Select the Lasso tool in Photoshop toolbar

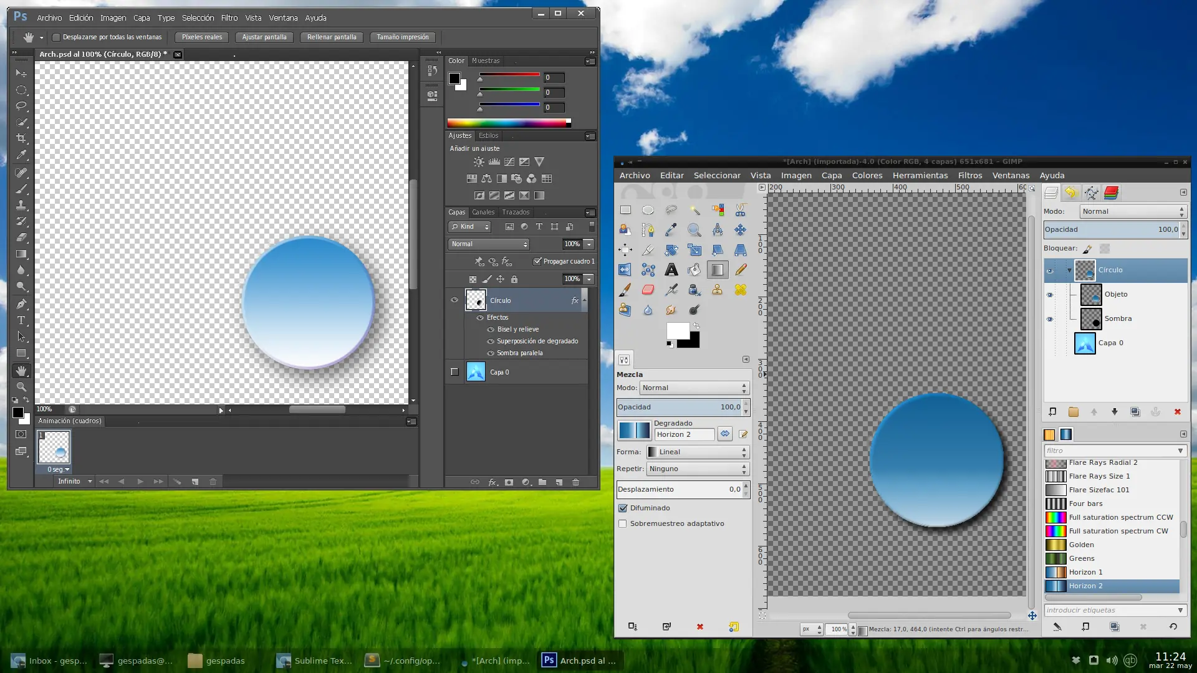click(21, 106)
